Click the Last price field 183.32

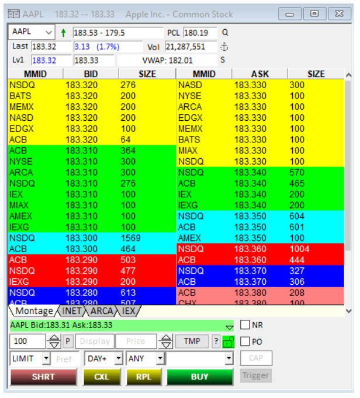click(51, 47)
